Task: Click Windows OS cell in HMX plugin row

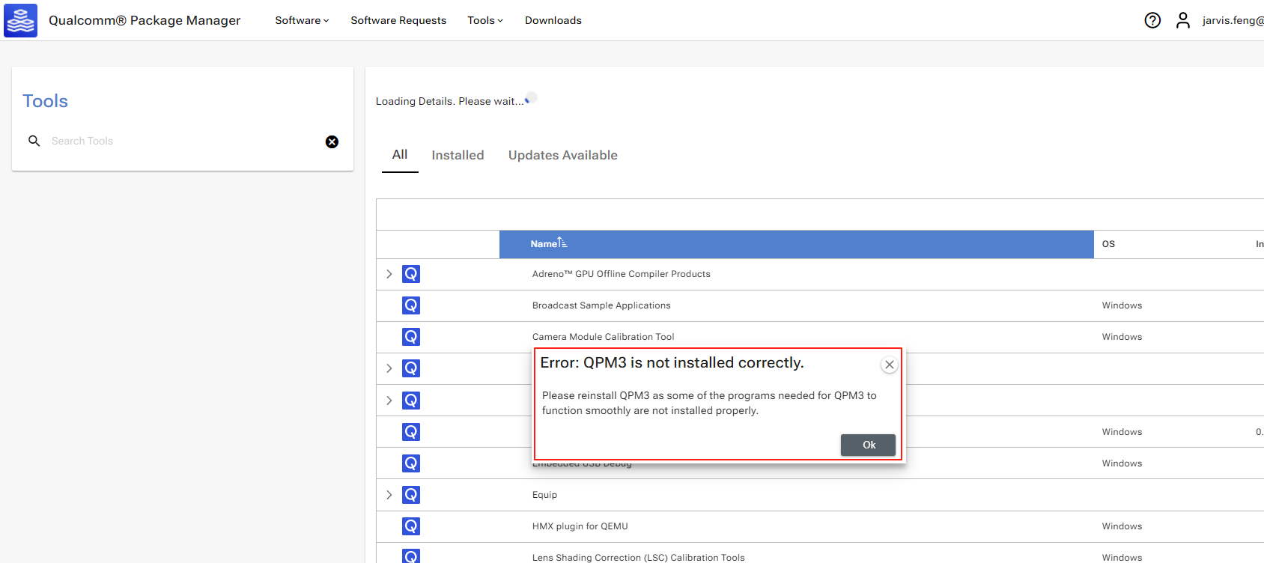Action: click(1122, 526)
